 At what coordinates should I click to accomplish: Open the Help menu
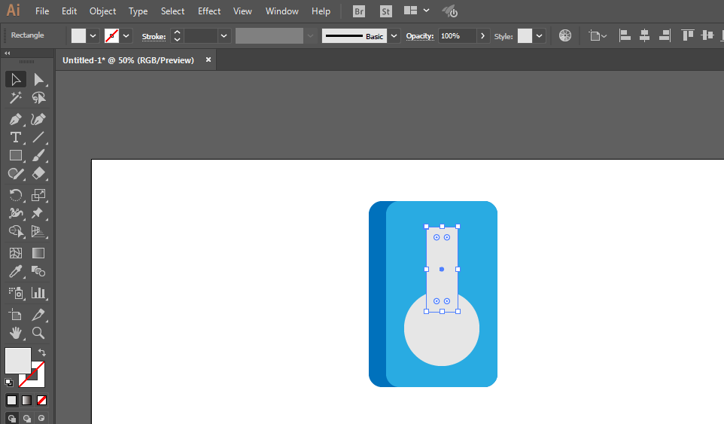click(x=321, y=11)
